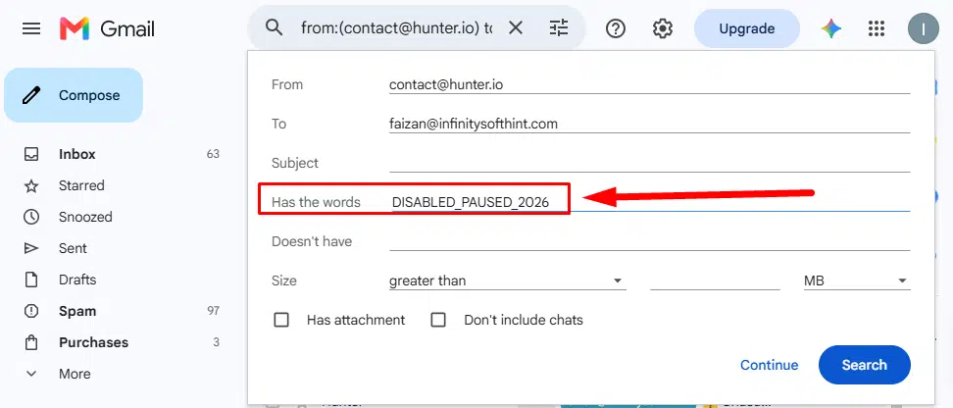Viewport: 953px width, 408px height.
Task: Open the MB size unit dropdown
Action: click(x=857, y=280)
